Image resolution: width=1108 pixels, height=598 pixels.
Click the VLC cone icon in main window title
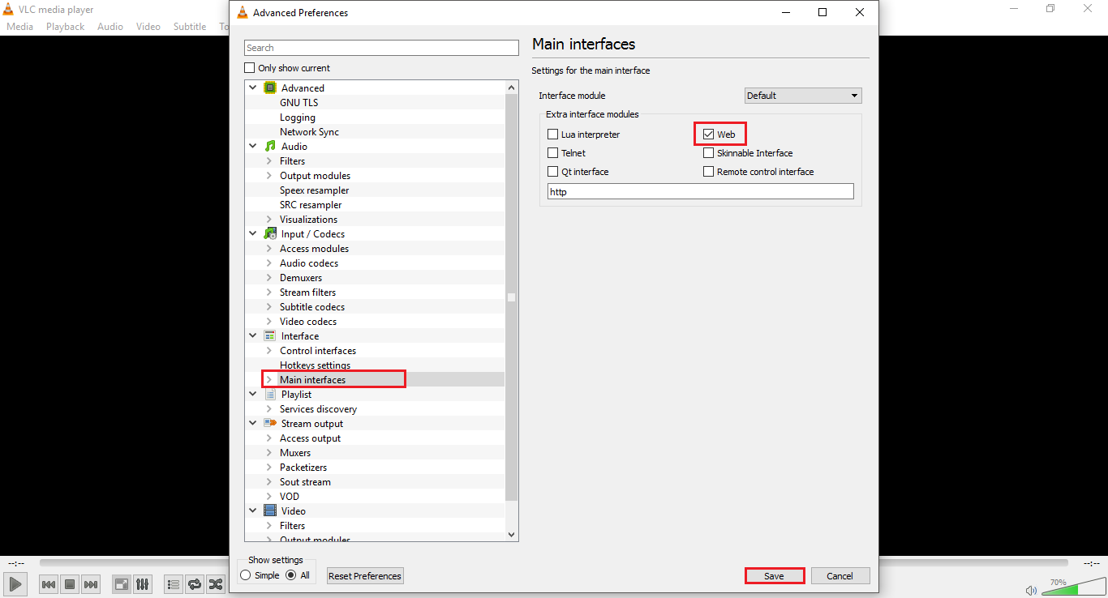tap(8, 10)
